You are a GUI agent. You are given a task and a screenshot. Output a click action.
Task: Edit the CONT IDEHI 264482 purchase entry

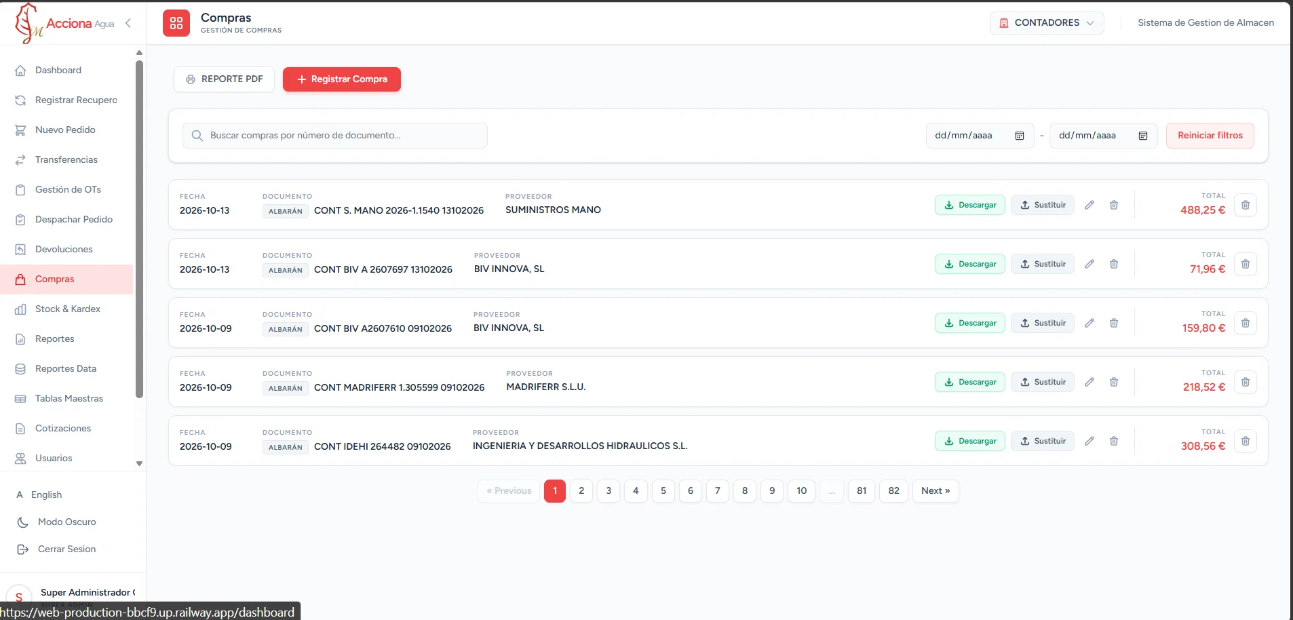1089,441
